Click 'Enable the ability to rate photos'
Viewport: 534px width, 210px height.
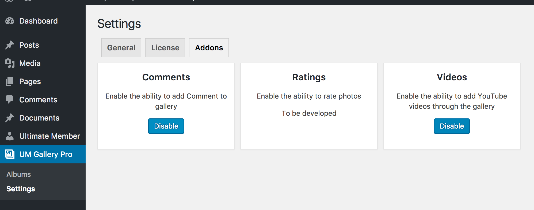click(309, 96)
